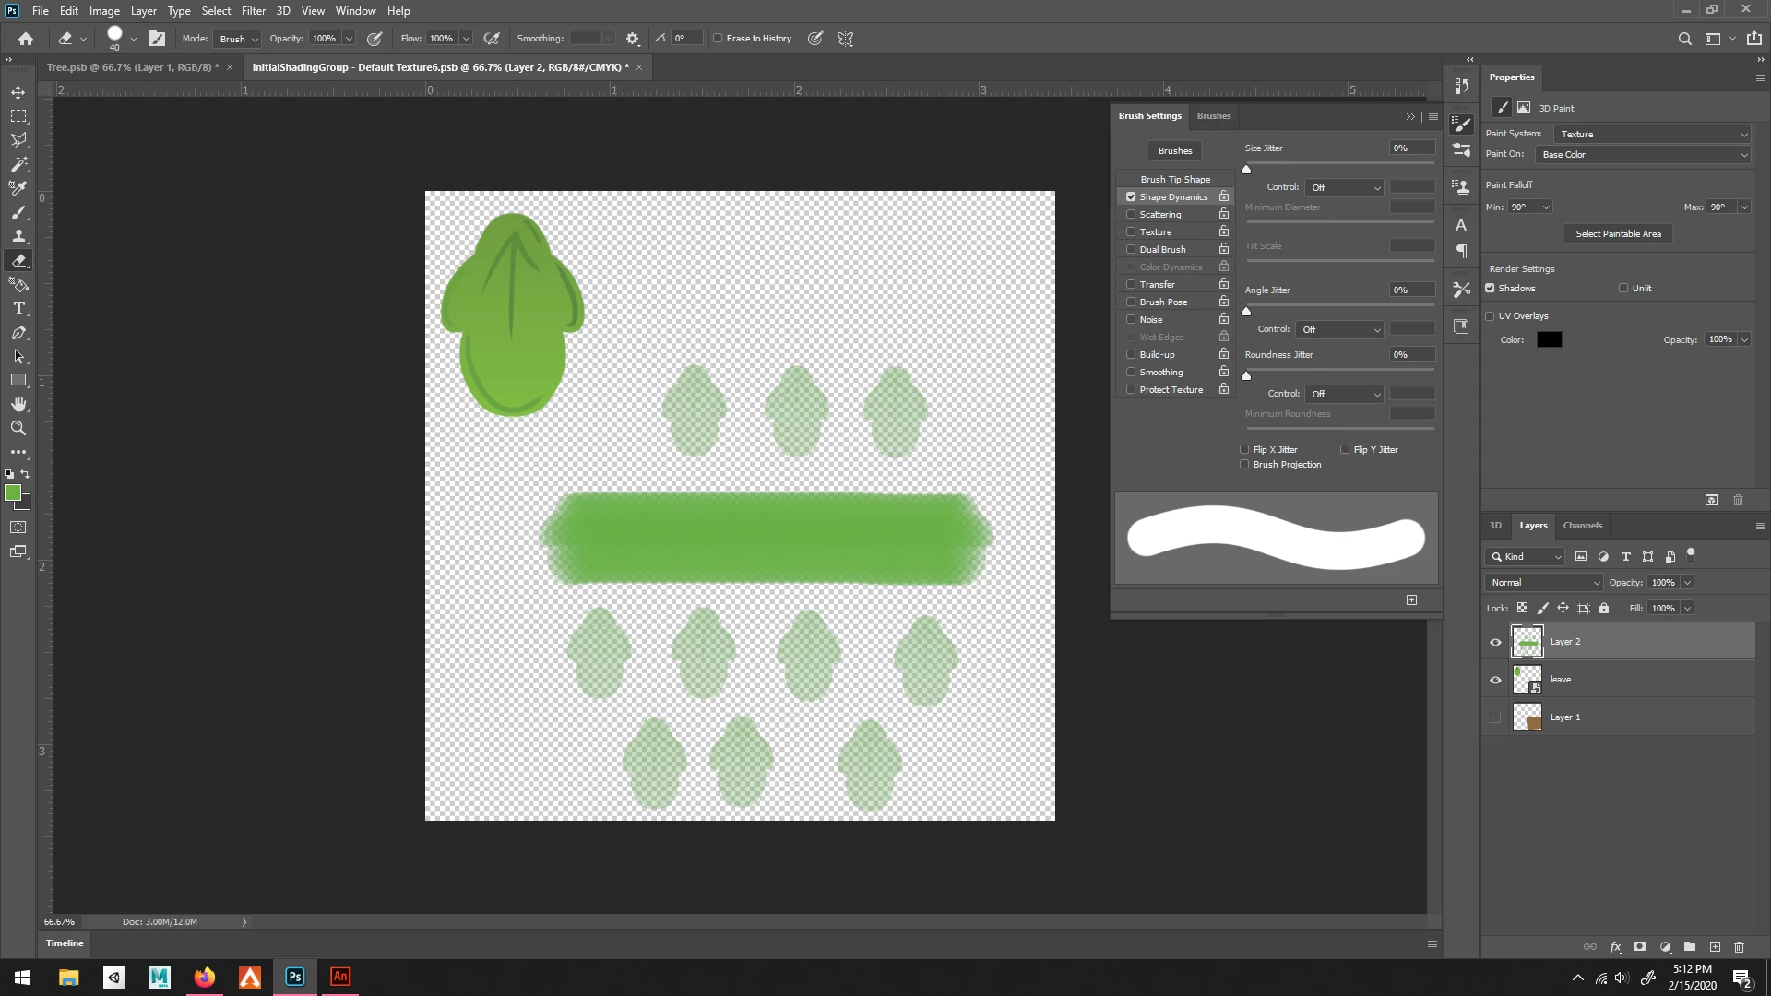Viewport: 1771px width, 996px height.
Task: Open the Paint System dropdown
Action: [1651, 135]
